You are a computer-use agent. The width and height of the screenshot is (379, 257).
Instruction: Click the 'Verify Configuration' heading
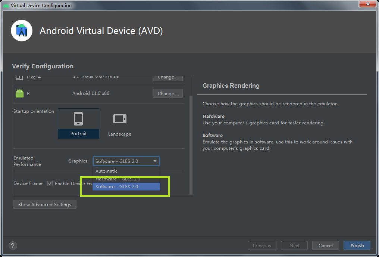coord(43,66)
